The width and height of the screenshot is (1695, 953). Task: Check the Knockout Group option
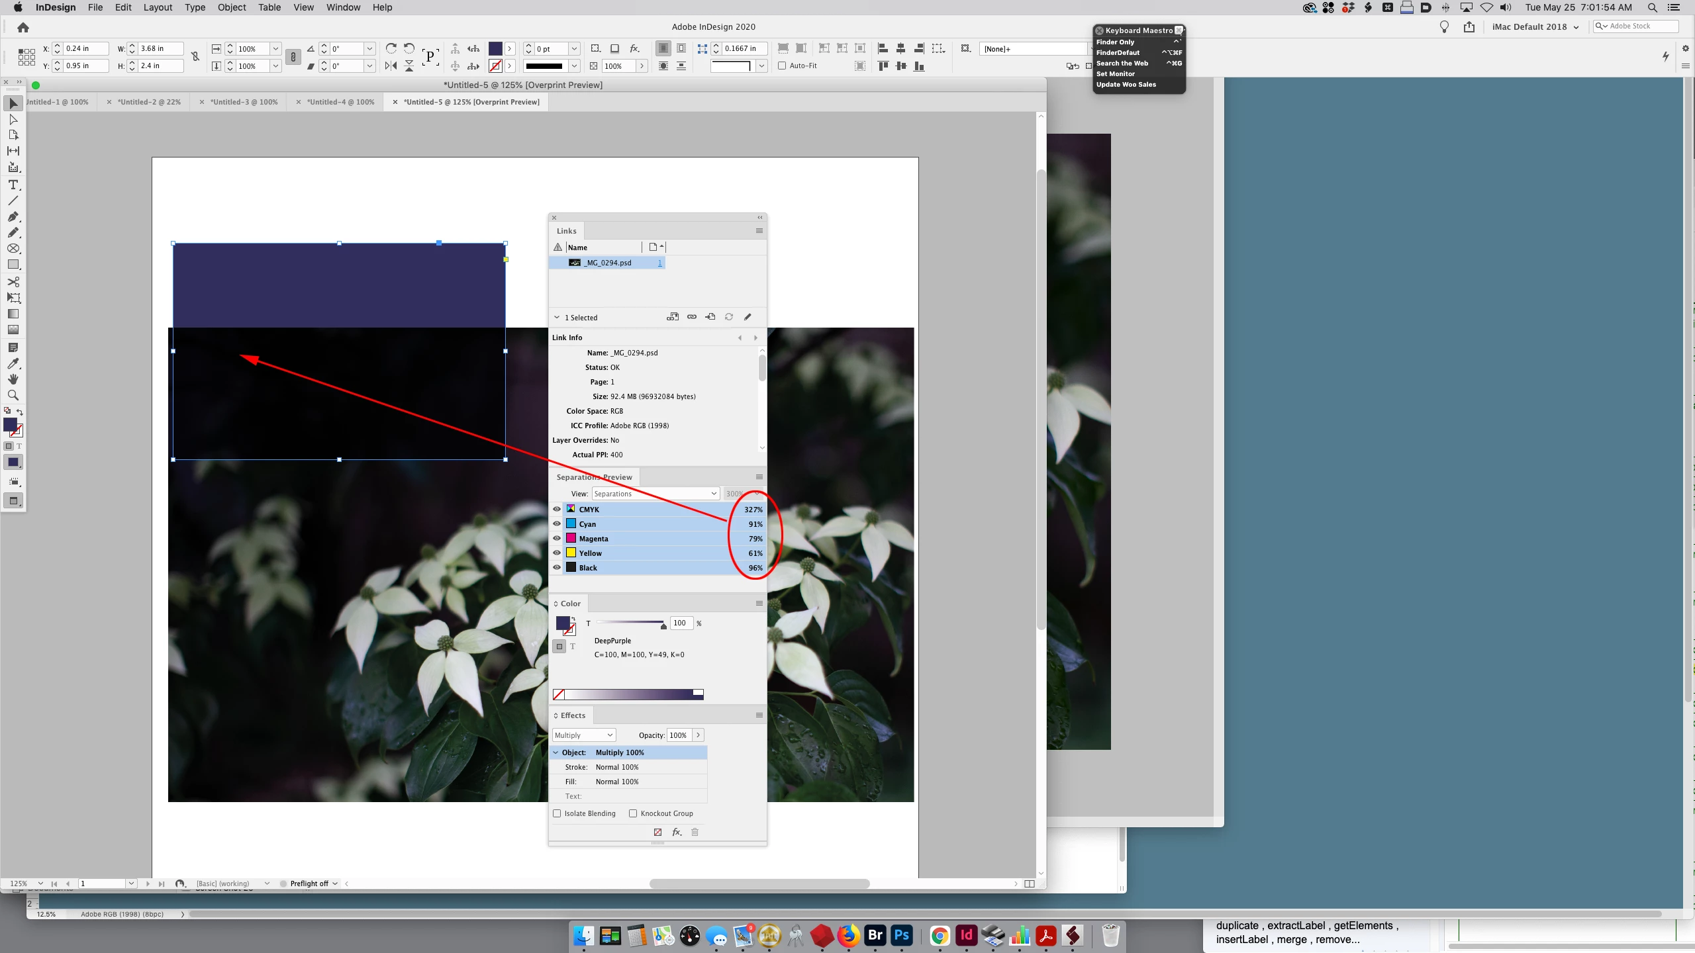633,813
